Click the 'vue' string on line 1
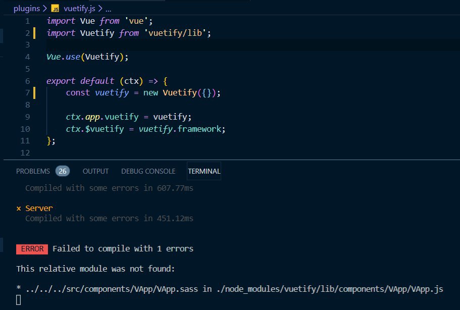The height and width of the screenshot is (310, 460). pos(136,21)
